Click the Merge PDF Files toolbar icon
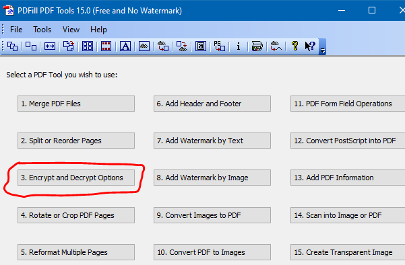Viewport: 405px width, 265px height. click(x=12, y=46)
